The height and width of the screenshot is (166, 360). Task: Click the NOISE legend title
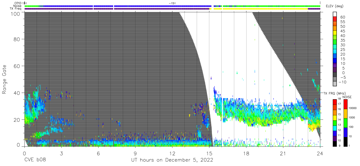coord(347,97)
